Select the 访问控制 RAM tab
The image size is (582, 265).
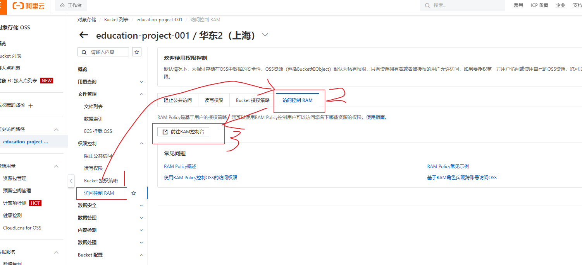tap(298, 100)
